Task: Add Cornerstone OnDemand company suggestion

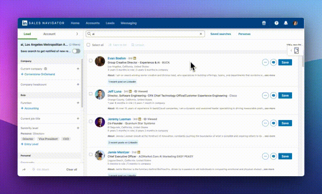Action: (38, 74)
